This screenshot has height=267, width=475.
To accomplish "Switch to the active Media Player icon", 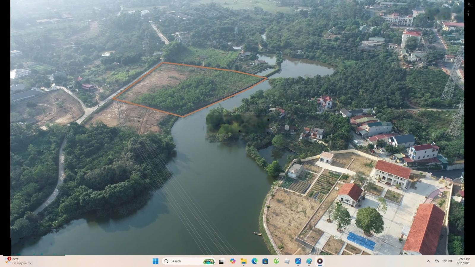I will [x=320, y=261].
